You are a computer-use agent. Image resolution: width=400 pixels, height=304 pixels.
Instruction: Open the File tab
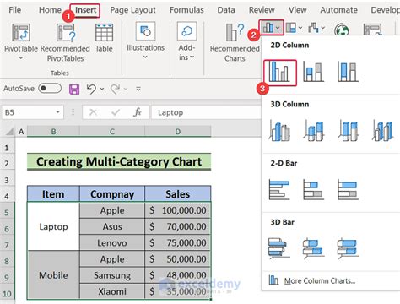(14, 10)
